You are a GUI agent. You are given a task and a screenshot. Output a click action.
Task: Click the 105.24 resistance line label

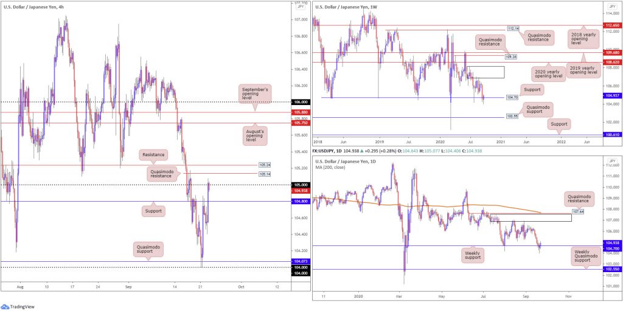(263, 165)
